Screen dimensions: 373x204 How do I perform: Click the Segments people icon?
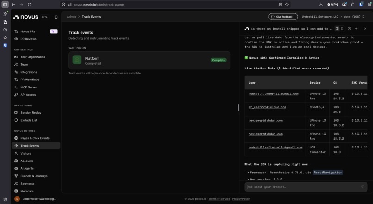(x=16, y=184)
